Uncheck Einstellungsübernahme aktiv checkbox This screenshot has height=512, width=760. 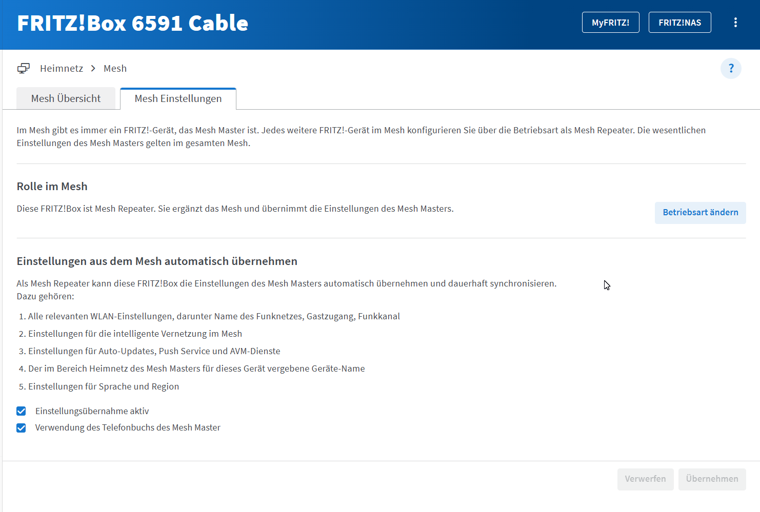(x=21, y=411)
